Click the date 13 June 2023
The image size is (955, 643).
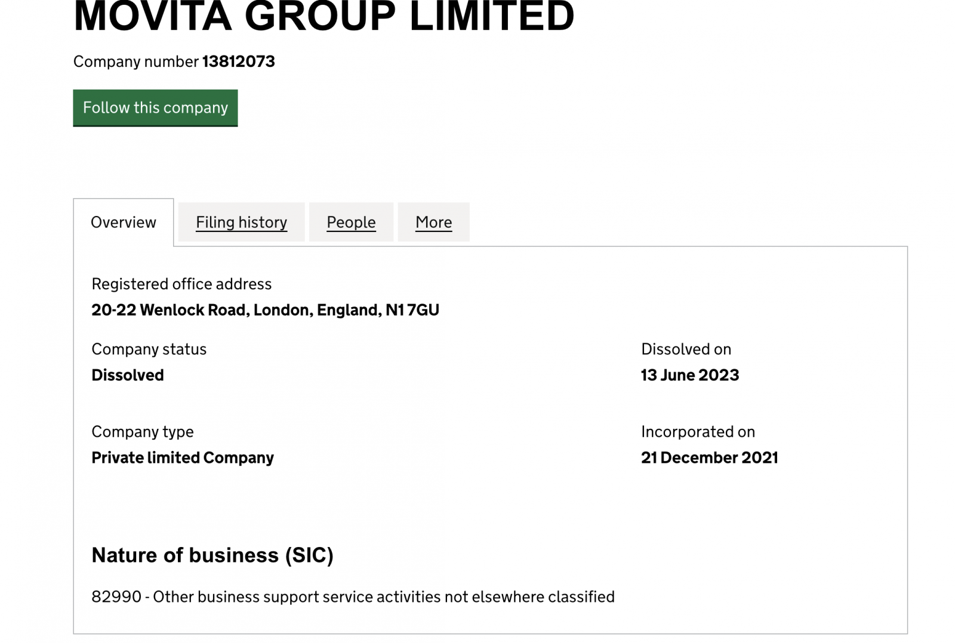[x=690, y=375]
